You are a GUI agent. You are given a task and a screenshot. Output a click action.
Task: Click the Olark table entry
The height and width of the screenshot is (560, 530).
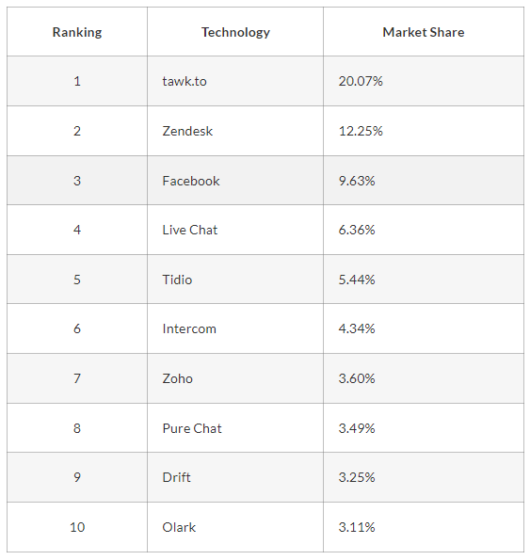point(179,527)
